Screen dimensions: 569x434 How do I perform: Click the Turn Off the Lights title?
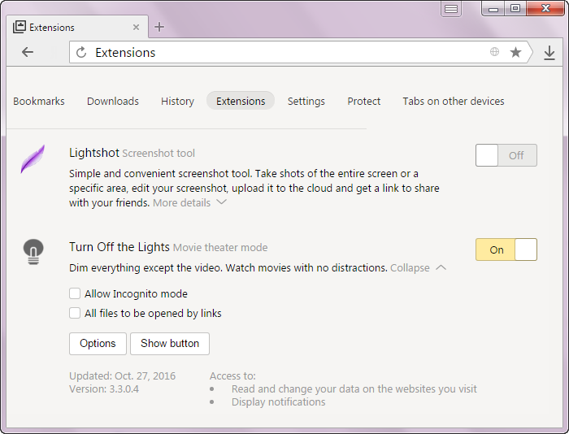119,247
